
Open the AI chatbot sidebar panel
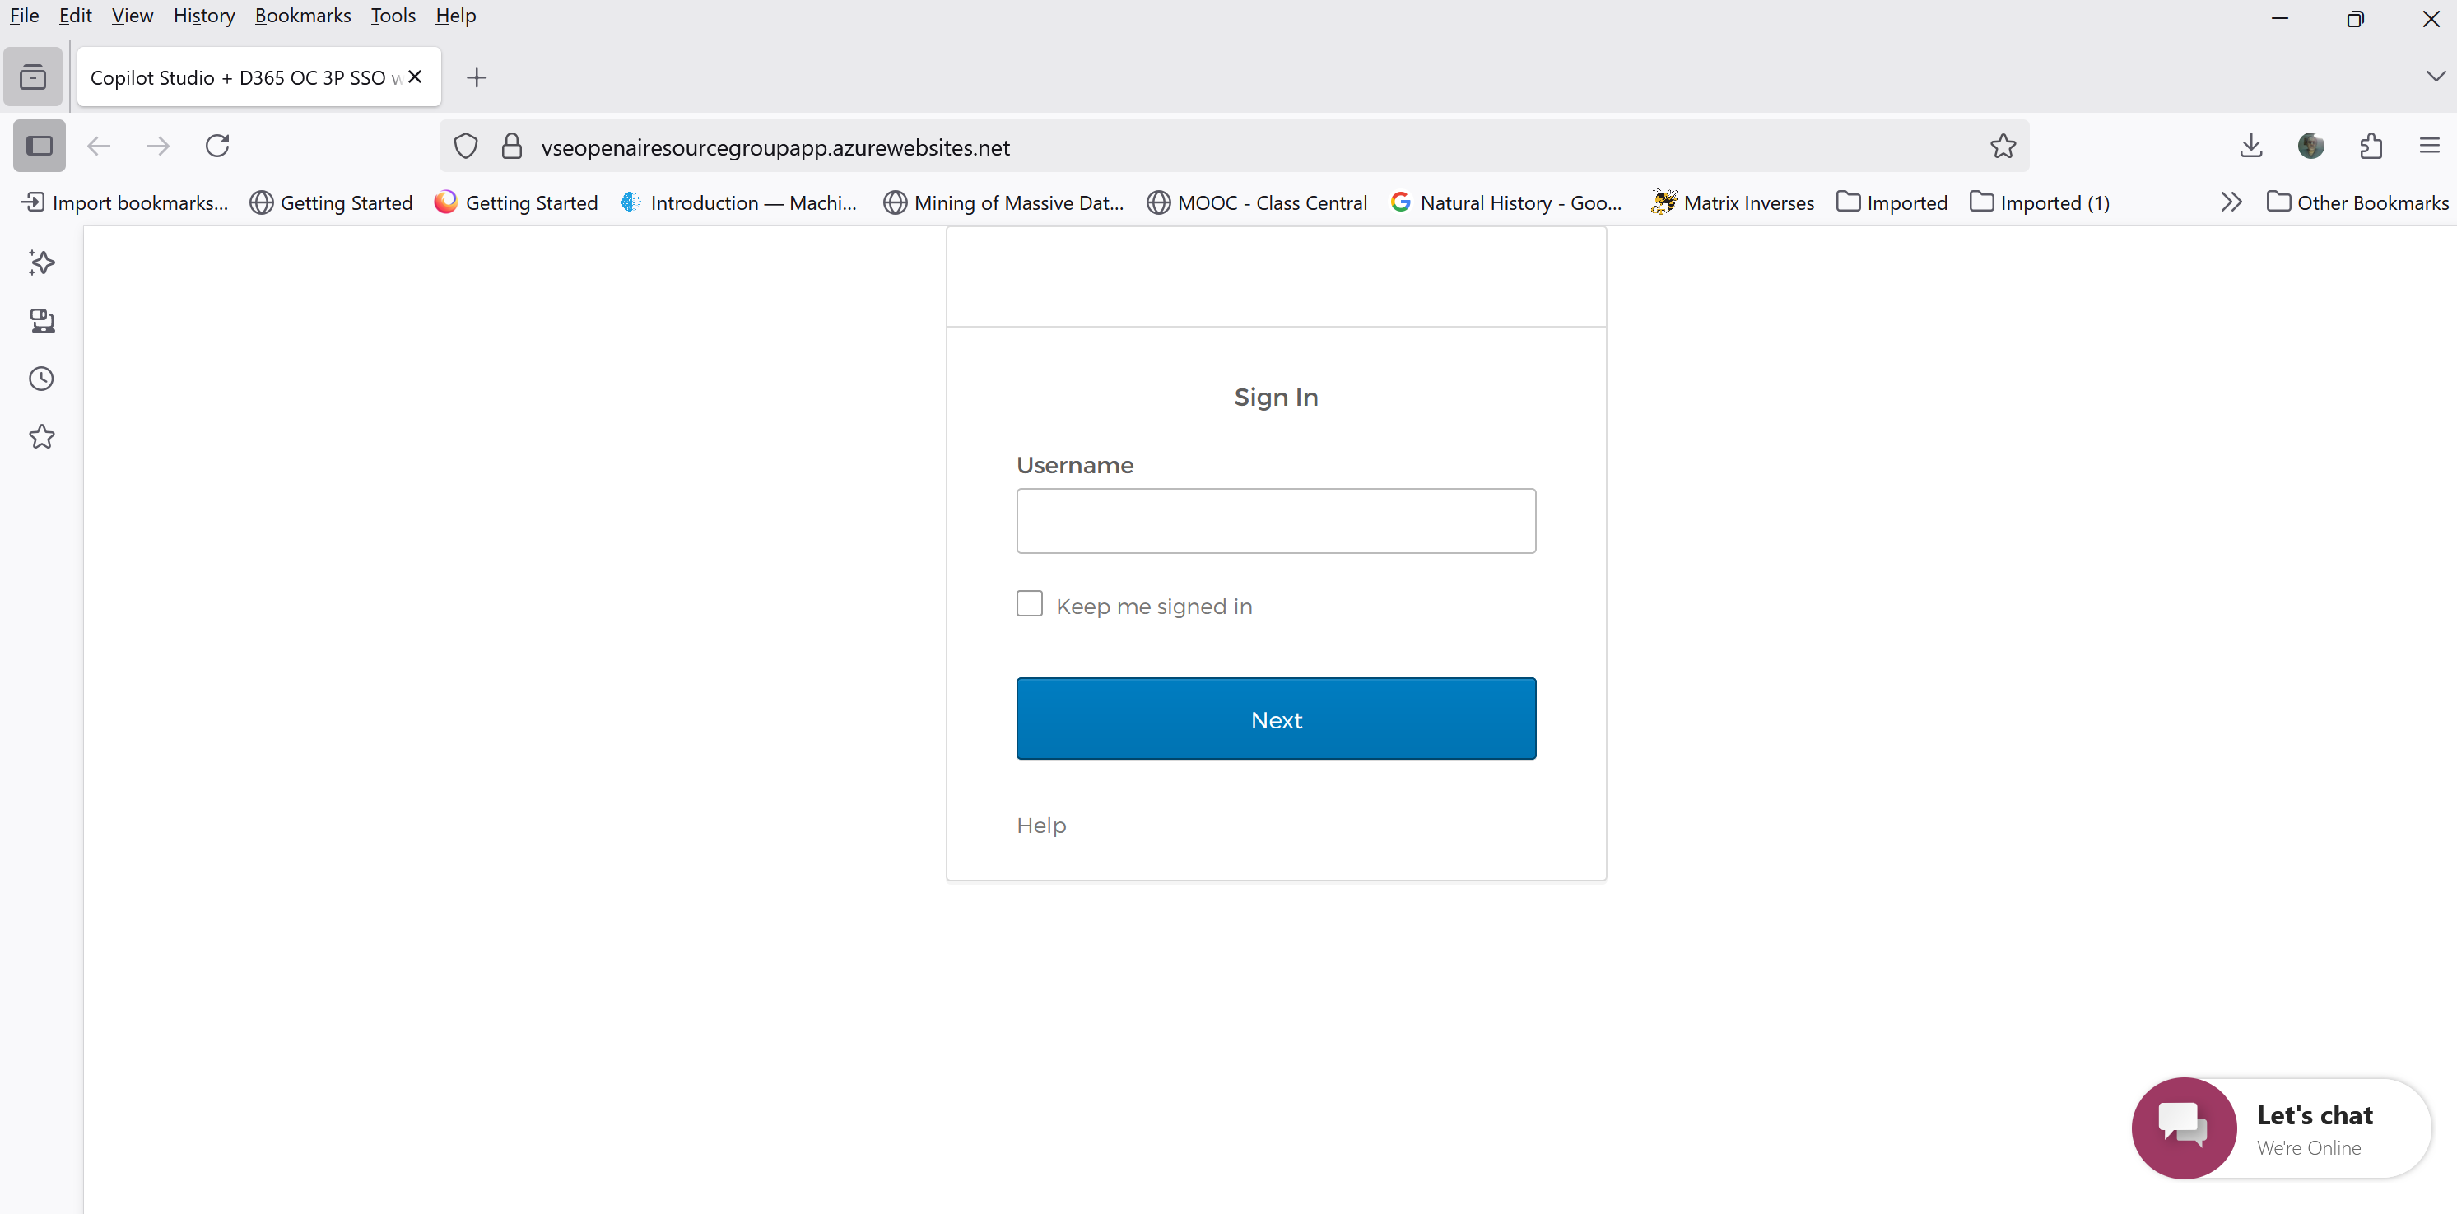click(x=42, y=263)
